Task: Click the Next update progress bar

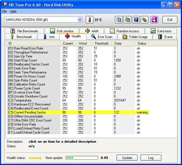Action: click(82, 158)
